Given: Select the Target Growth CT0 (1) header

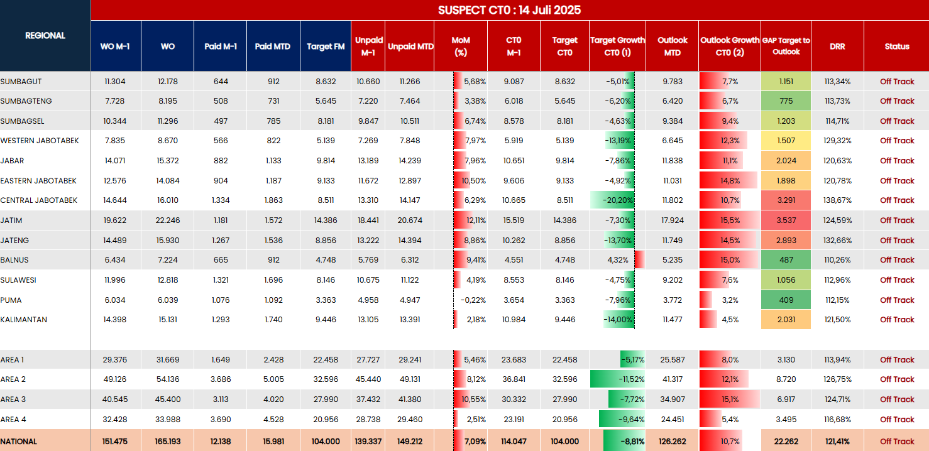Looking at the screenshot, I should [x=617, y=46].
